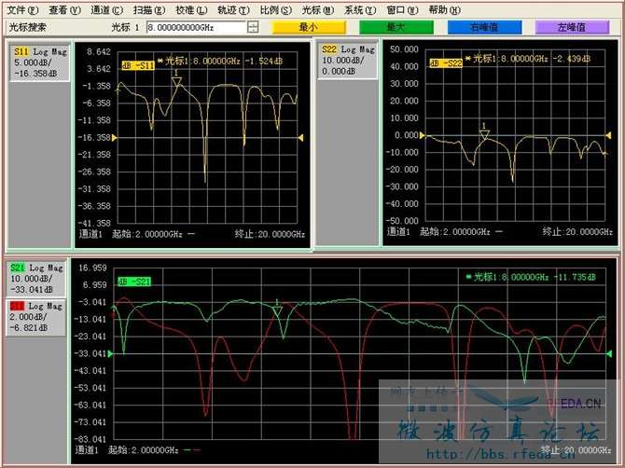Click the 16.959 top scale value on S21
The image size is (625, 468).
pyautogui.click(x=92, y=268)
